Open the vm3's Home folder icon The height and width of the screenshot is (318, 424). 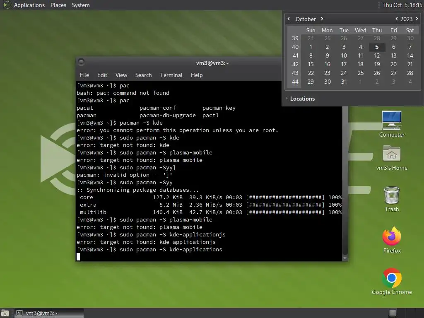pyautogui.click(x=392, y=158)
